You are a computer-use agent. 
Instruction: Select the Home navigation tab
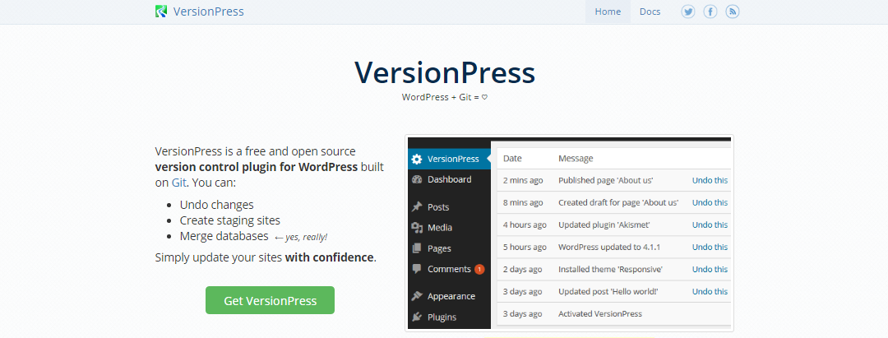tap(608, 12)
